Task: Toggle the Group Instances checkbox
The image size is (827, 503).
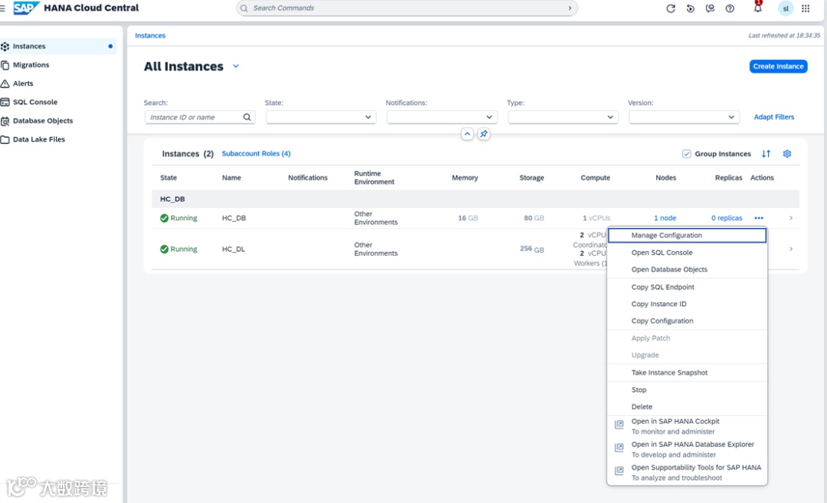Action: [x=686, y=154]
